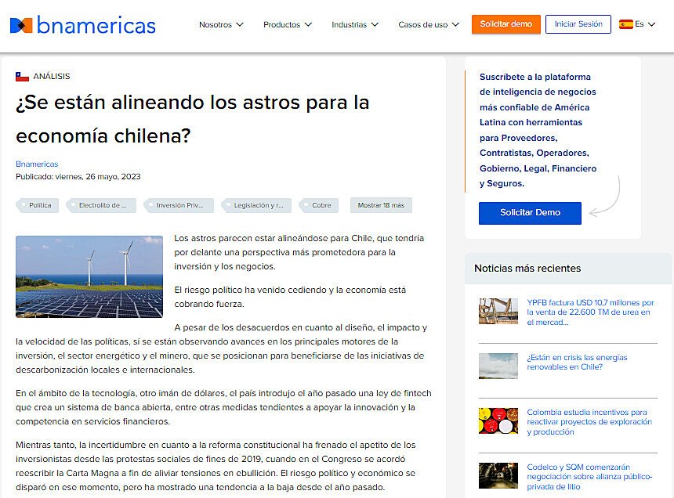
Task: Open the Bnamericas author link
Action: coord(37,164)
